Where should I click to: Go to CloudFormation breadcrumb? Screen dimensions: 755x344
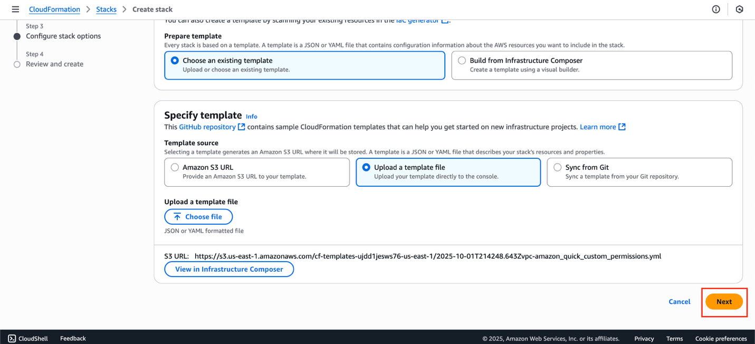[54, 9]
